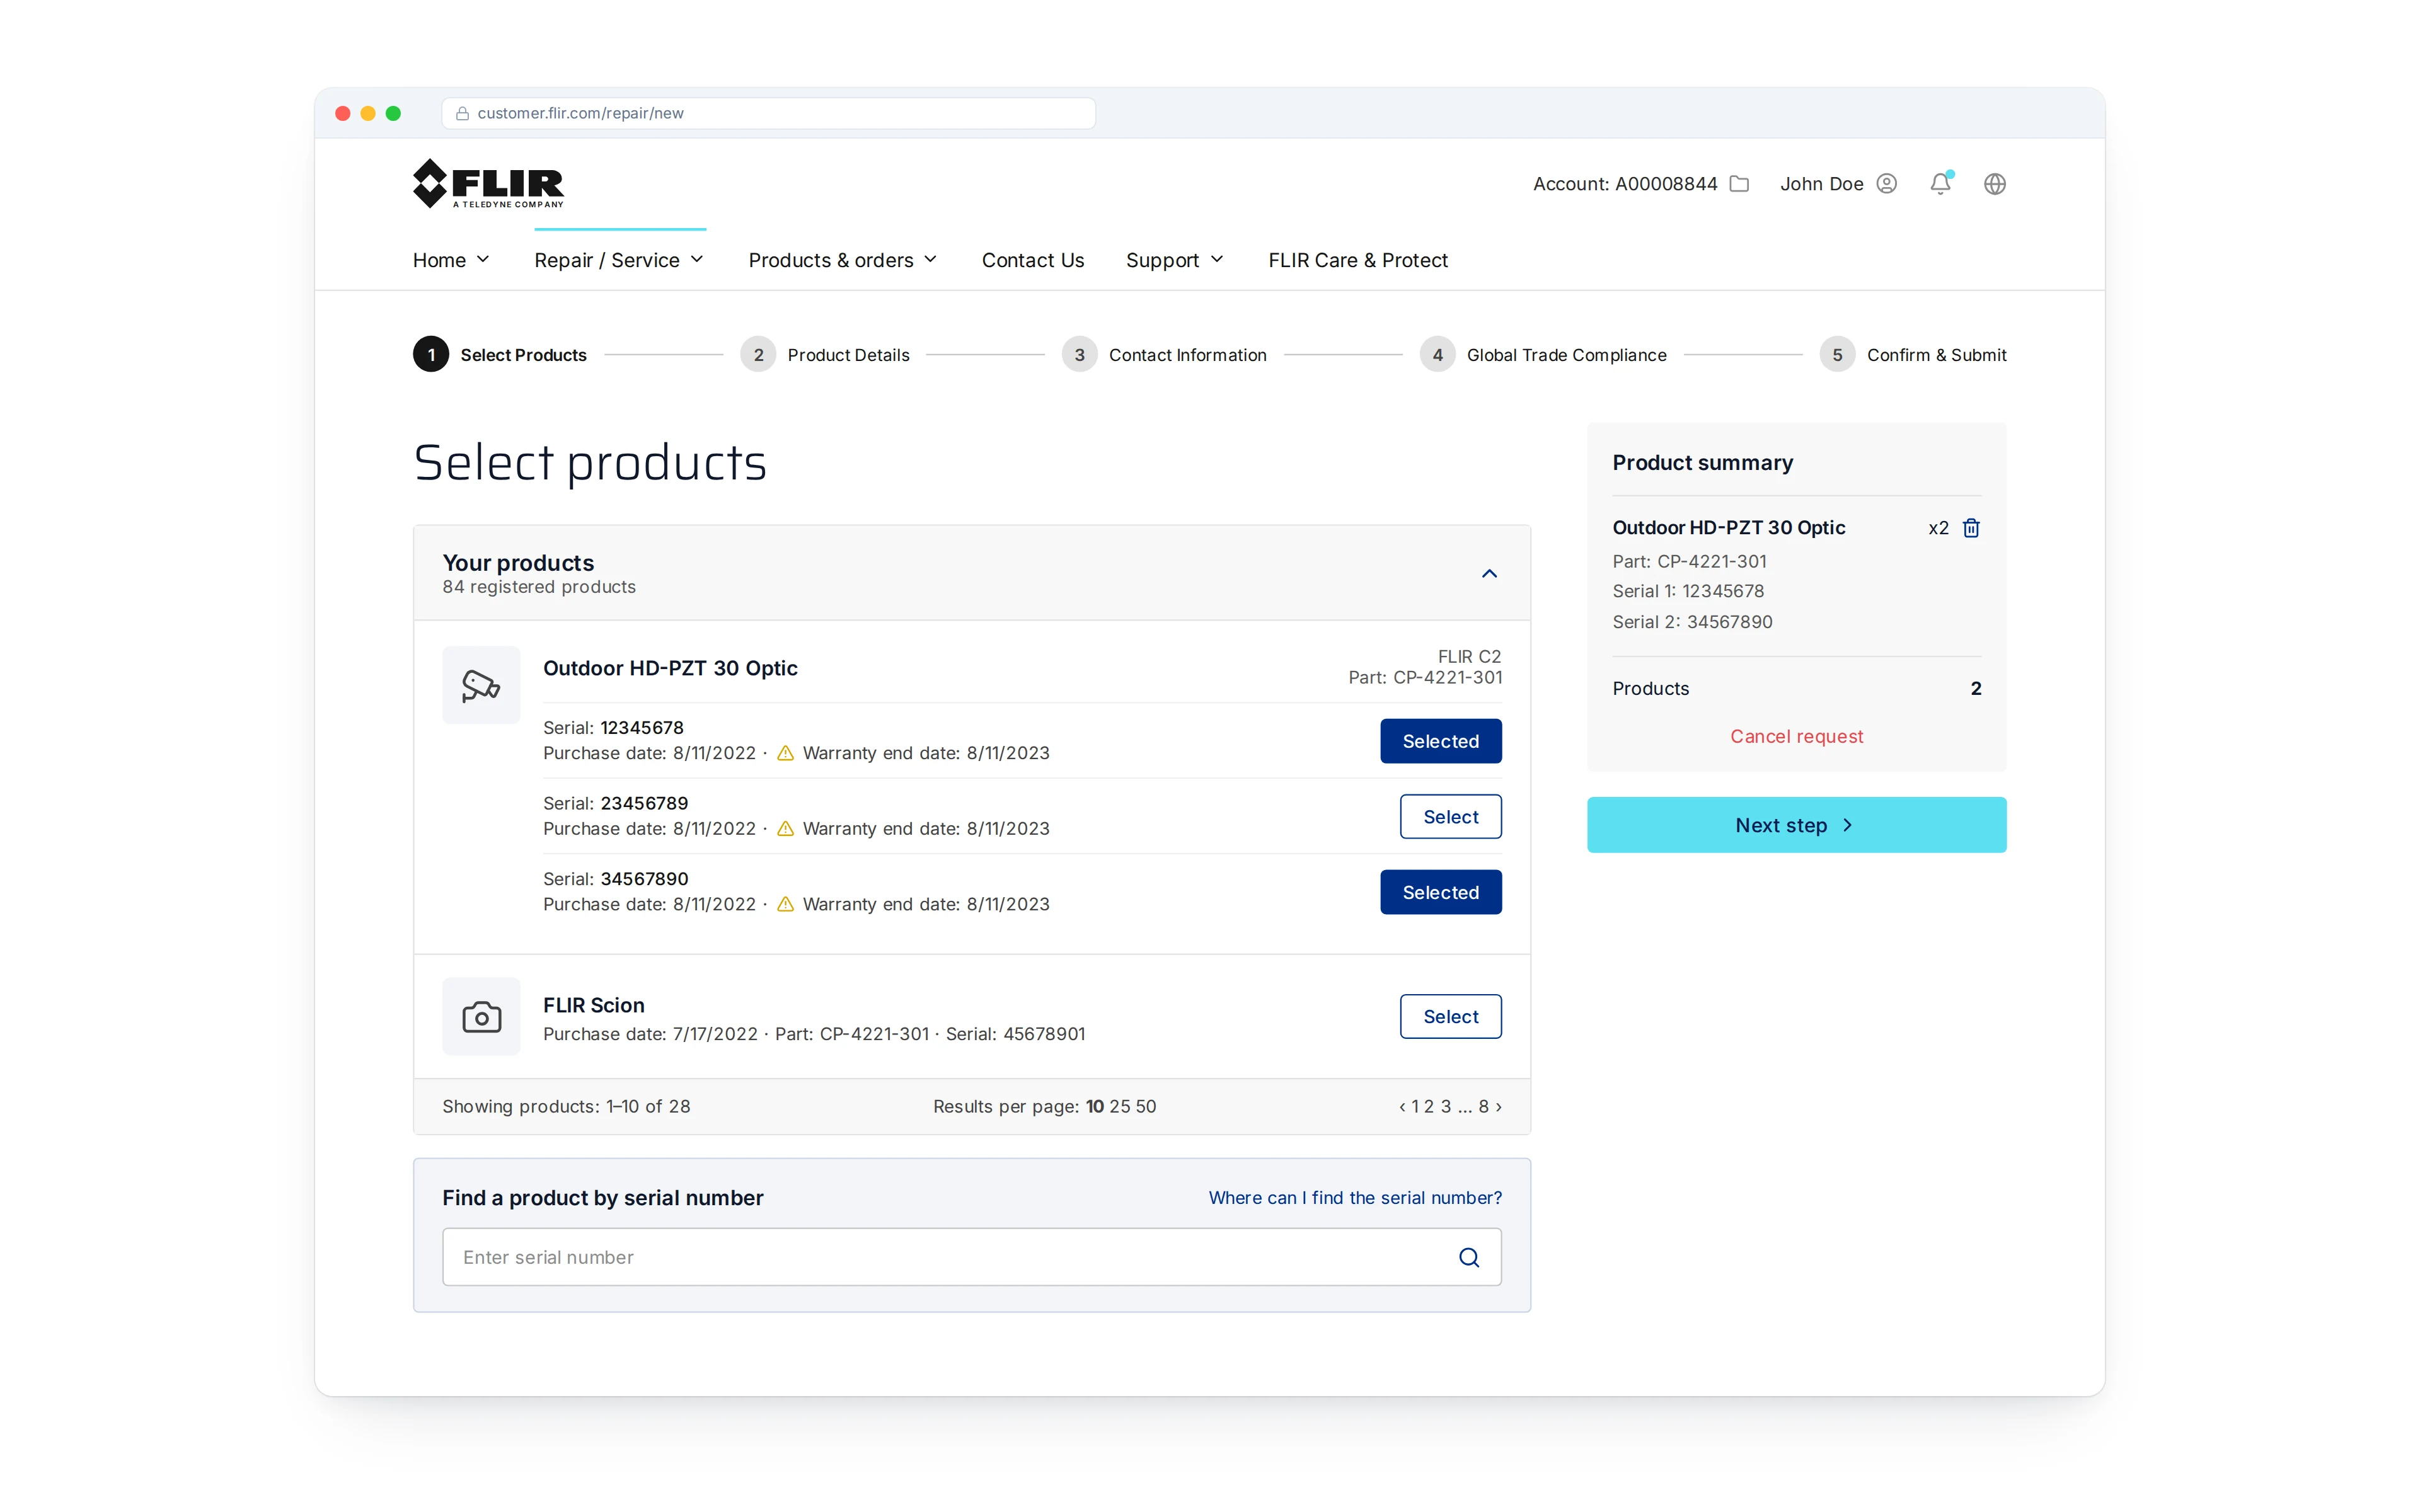Screen dimensions: 2420x1512
Task: Go to pagination page 3
Action: point(1445,1106)
